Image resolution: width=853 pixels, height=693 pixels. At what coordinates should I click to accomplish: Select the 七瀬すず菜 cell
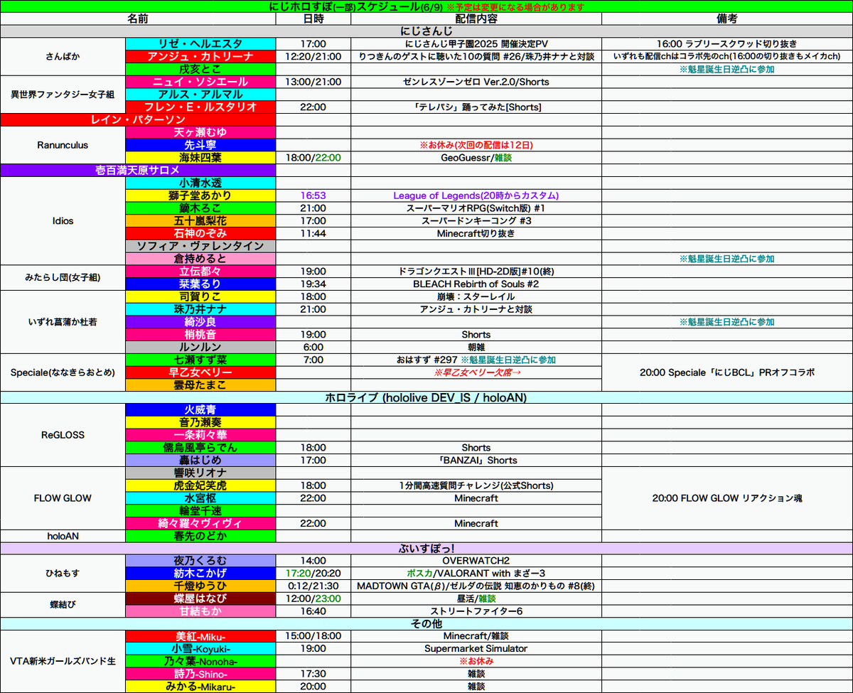coord(200,360)
